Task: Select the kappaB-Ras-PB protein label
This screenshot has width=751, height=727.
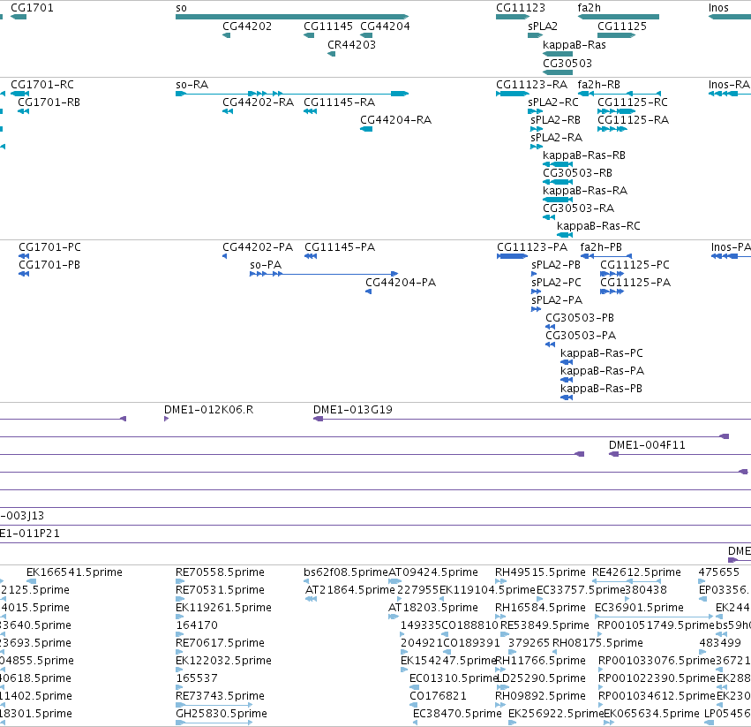Action: pos(601,389)
